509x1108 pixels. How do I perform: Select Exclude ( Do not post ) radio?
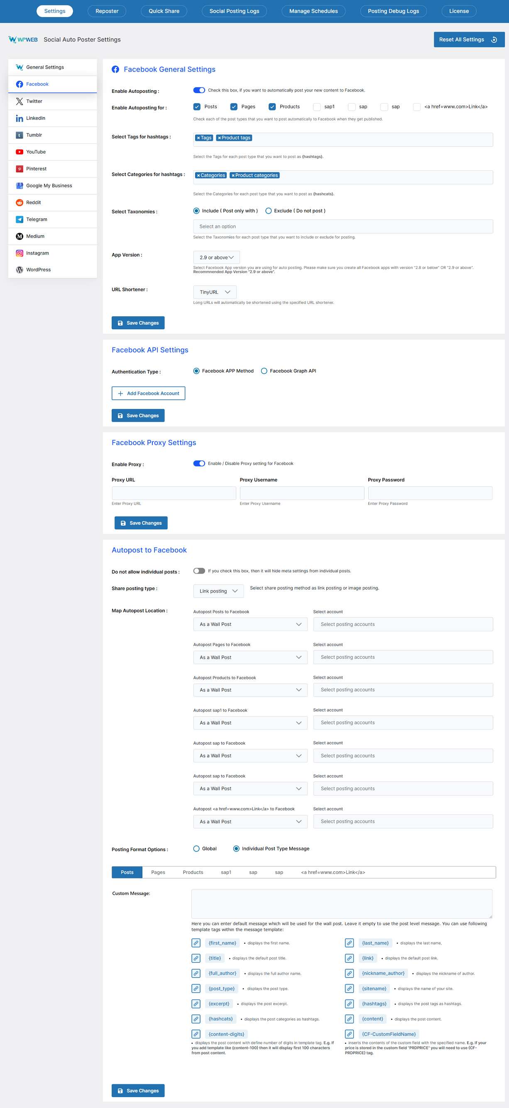pyautogui.click(x=269, y=211)
